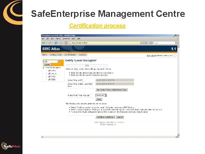
Task: Click the Help link near Current User
Action: (x=148, y=55)
